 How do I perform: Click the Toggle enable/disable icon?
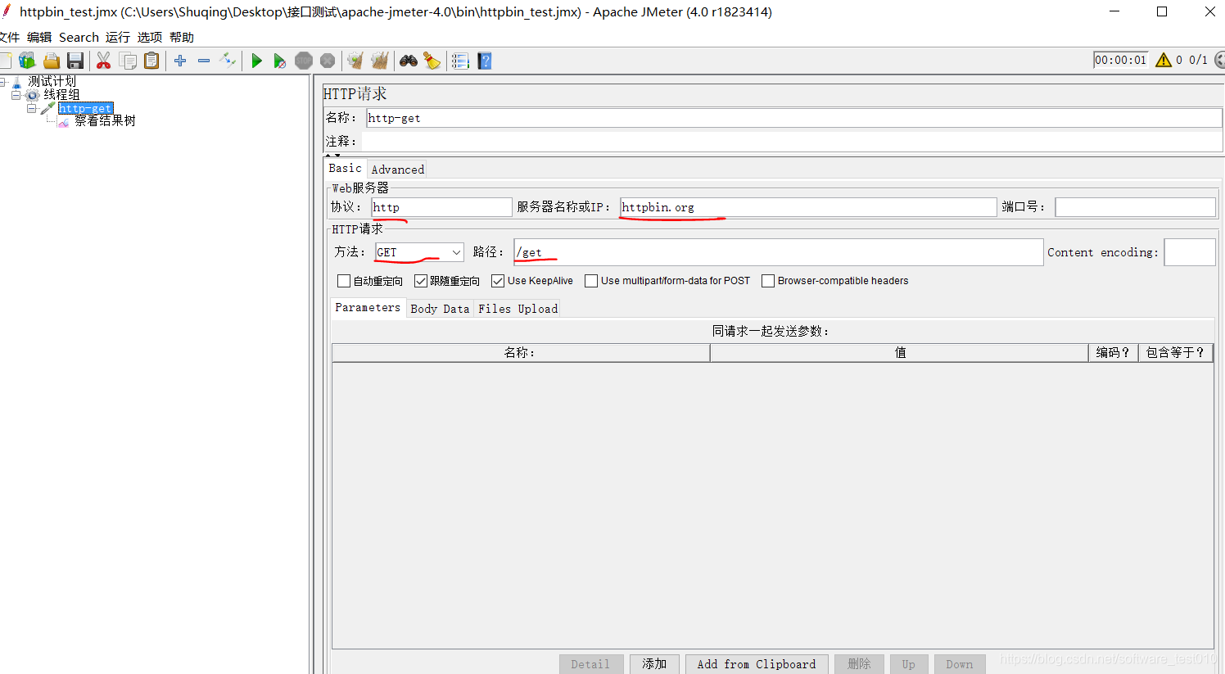click(228, 61)
